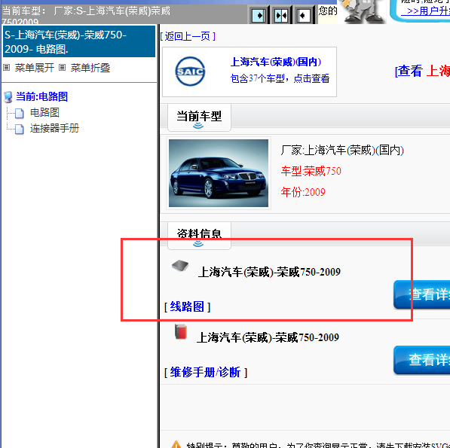Click 包含37个车型，点击查看 link
450x448 pixels.
click(x=280, y=78)
